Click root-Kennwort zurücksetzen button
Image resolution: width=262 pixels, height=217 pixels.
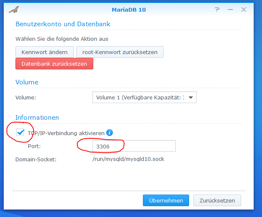pyautogui.click(x=120, y=52)
